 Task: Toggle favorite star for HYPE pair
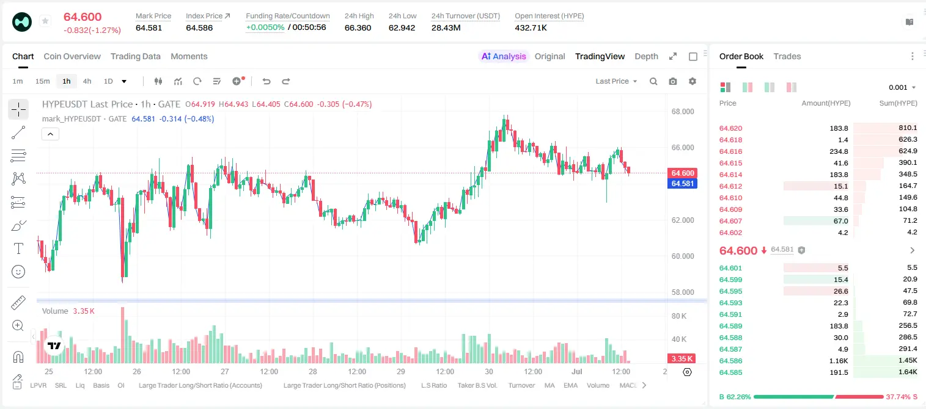pyautogui.click(x=45, y=21)
